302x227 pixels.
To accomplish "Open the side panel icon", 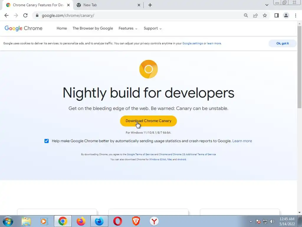I will (x=277, y=15).
